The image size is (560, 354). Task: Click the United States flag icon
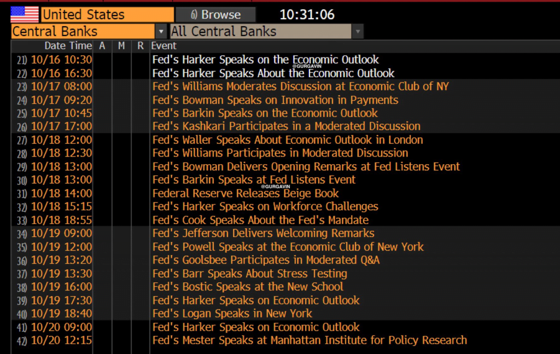[x=25, y=14]
